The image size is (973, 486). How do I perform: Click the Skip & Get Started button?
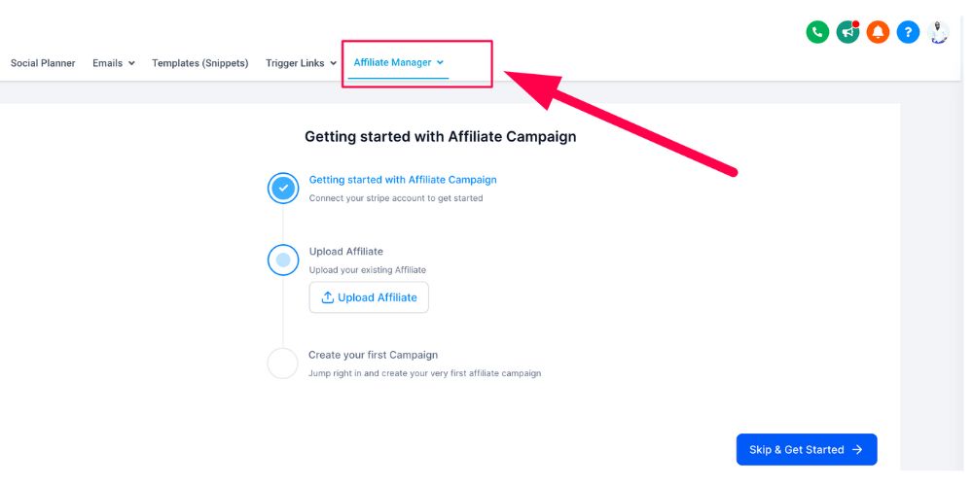806,450
